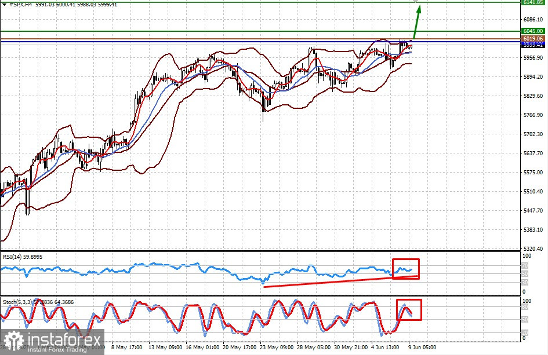Click the 5383.10 price axis value
The height and width of the screenshot is (355, 548).
point(533,230)
